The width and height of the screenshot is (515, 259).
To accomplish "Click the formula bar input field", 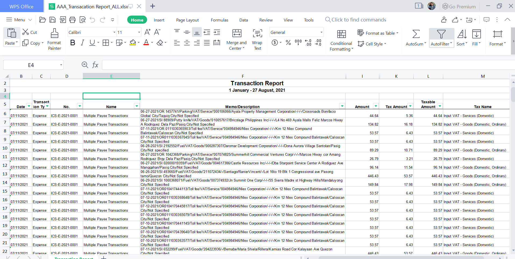I will tap(308, 65).
